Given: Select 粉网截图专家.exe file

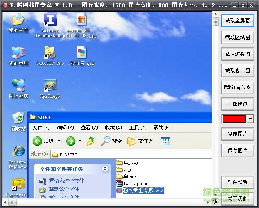Looking at the screenshot, I should pos(140,191).
